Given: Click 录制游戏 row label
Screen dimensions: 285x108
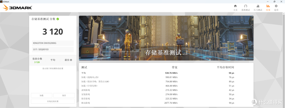Looking at the screenshot, I should point(85,90).
